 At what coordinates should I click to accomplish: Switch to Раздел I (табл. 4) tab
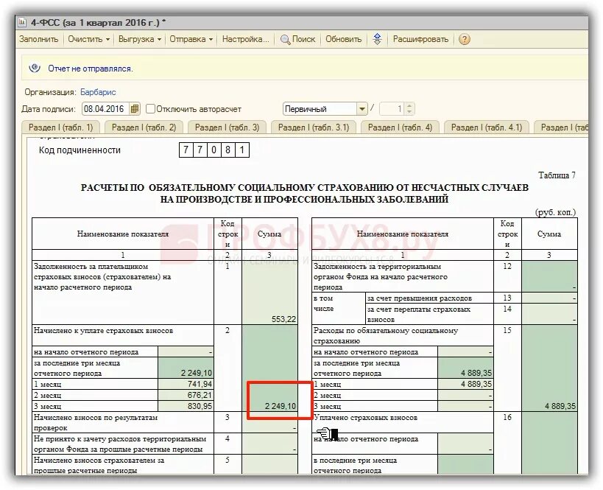point(400,127)
